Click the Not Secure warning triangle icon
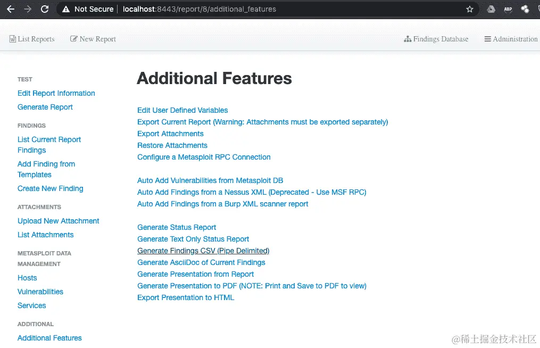The image size is (540, 348). [66, 9]
